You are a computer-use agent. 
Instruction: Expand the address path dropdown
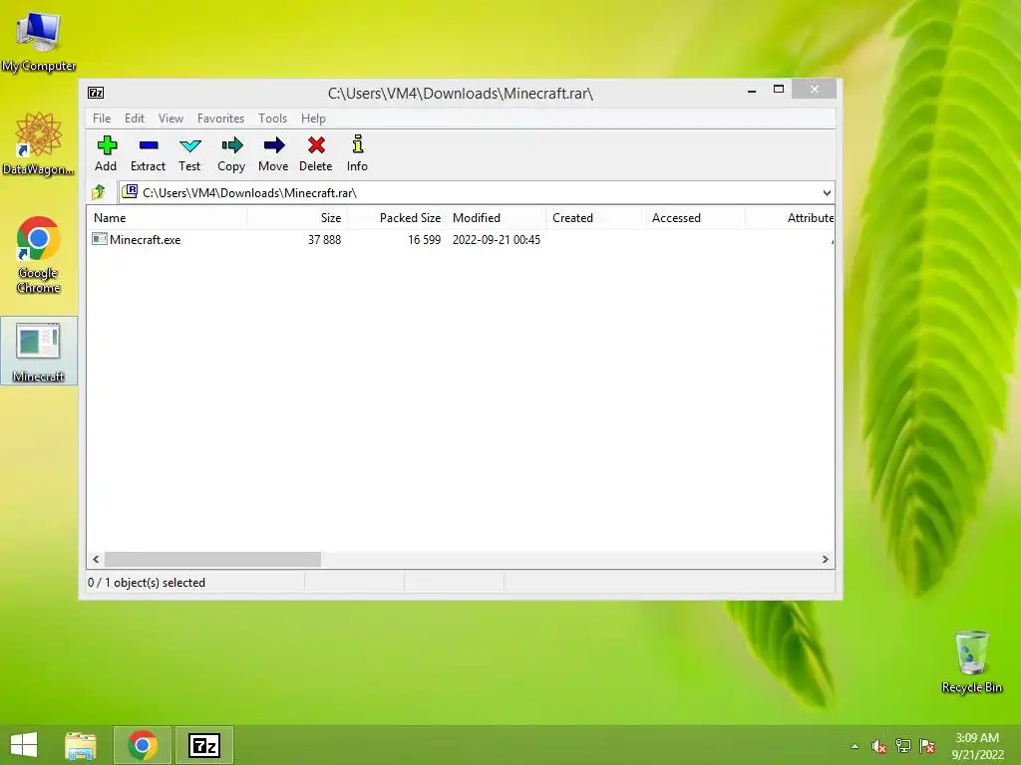tap(827, 192)
